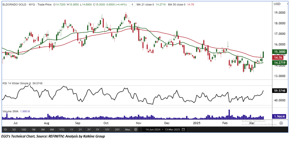Select the 3M time range
The height and width of the screenshot is (141, 290).
(x=43, y=130)
